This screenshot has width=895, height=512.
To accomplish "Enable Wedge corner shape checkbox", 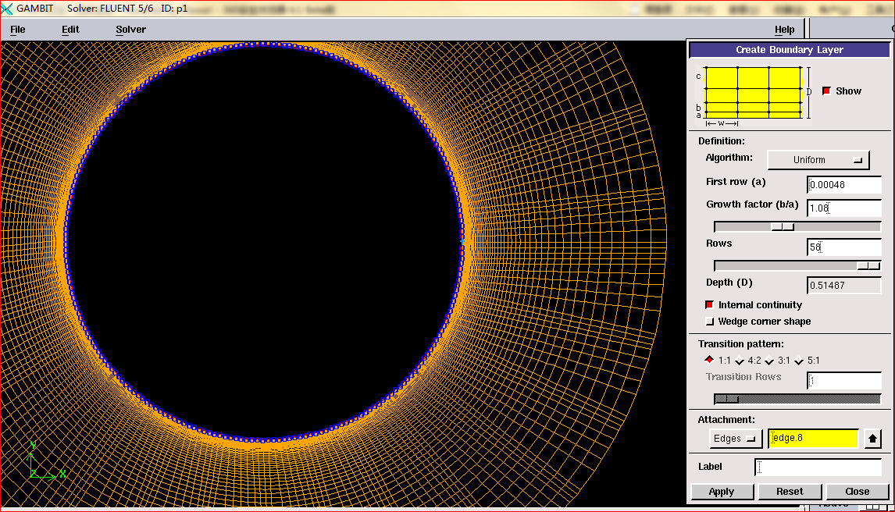I will (709, 322).
